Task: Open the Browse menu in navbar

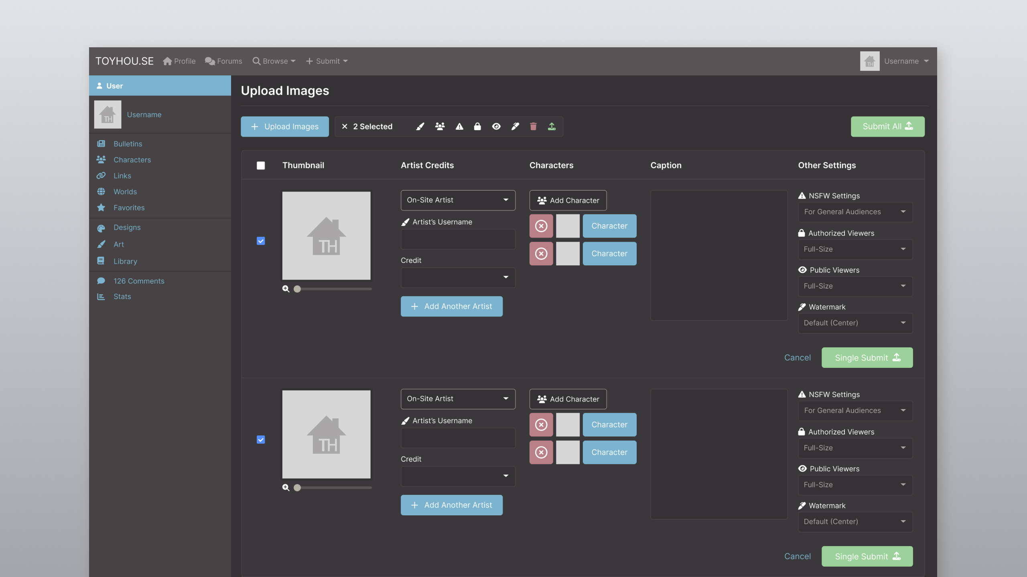Action: (274, 61)
